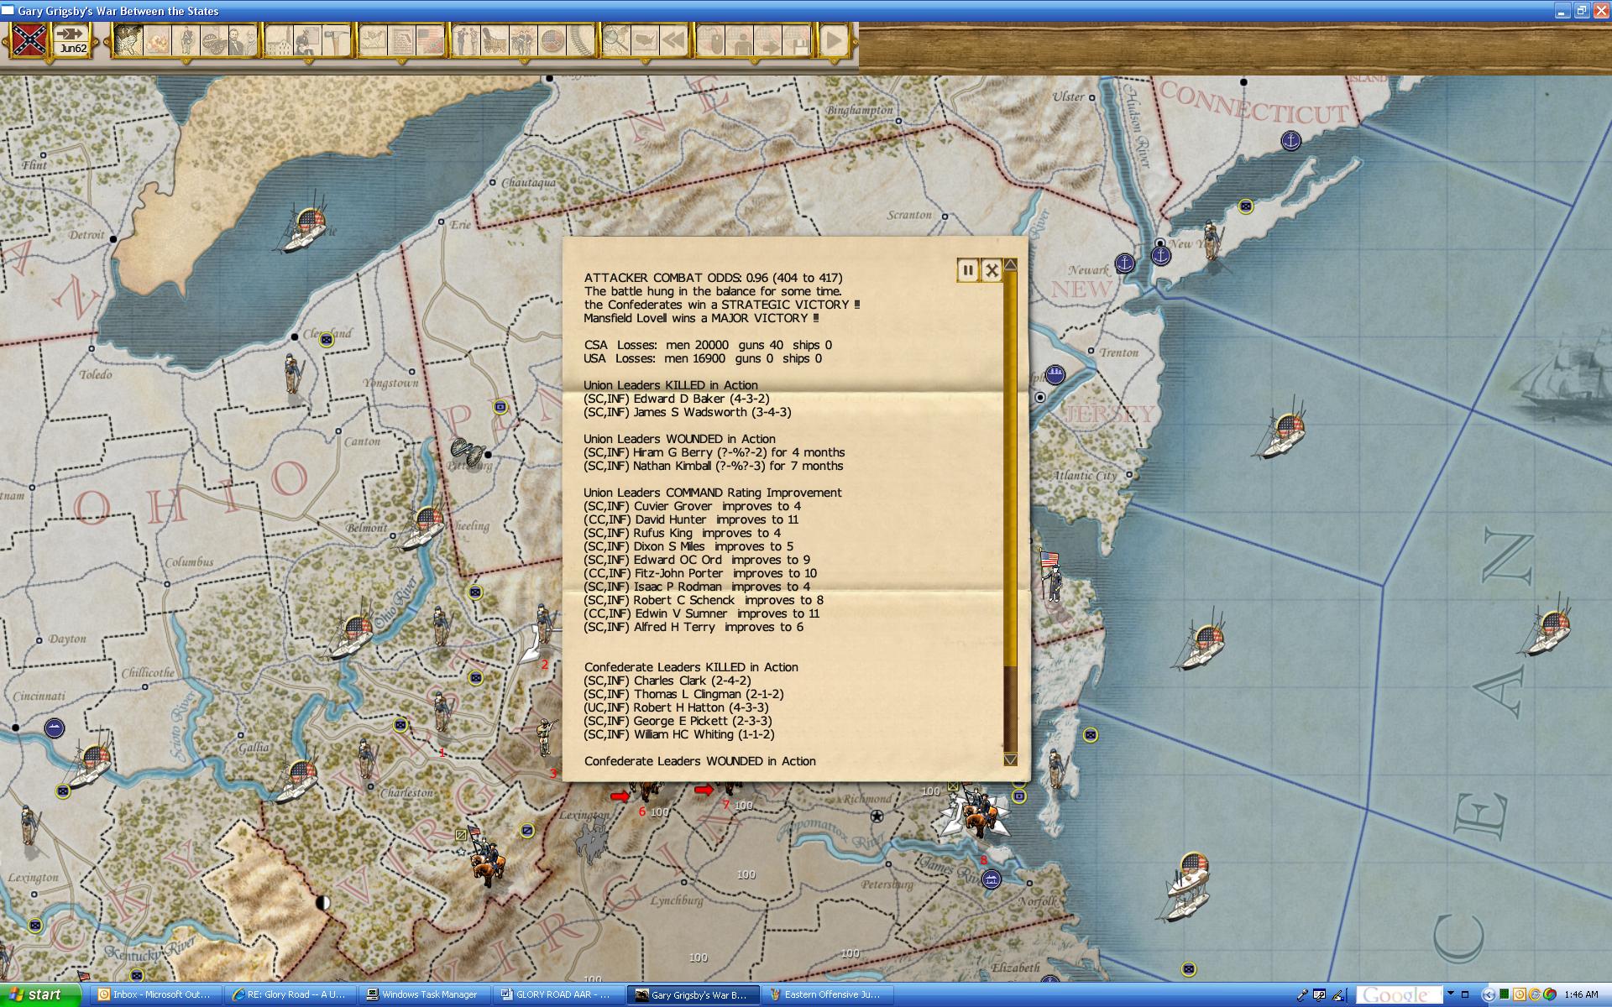Click the map outline toolbar icon
This screenshot has height=1007, width=1612.
tap(373, 40)
